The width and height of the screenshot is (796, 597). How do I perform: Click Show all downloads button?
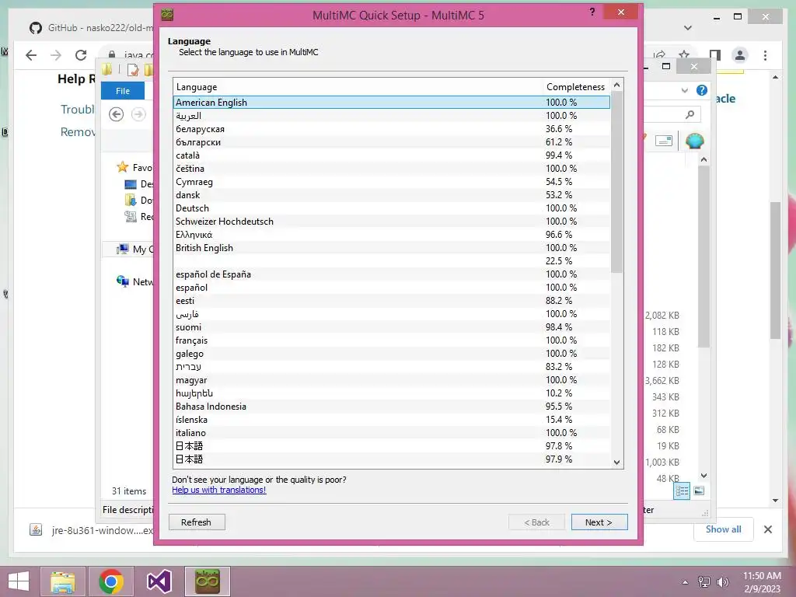click(723, 529)
